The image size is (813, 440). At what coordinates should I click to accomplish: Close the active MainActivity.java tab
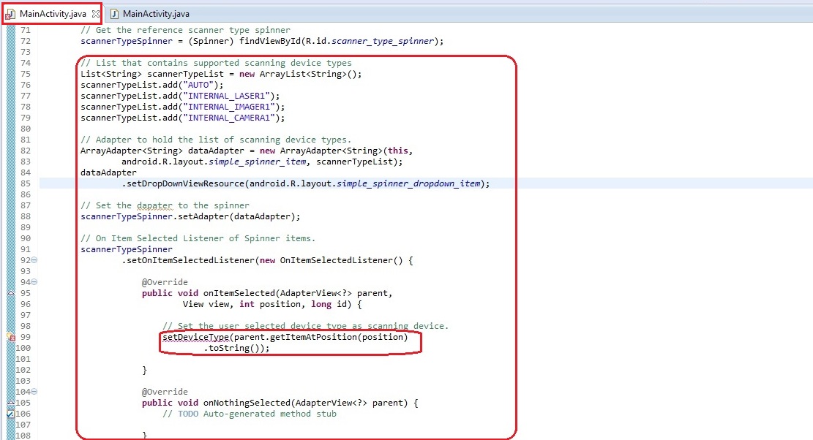click(x=96, y=15)
